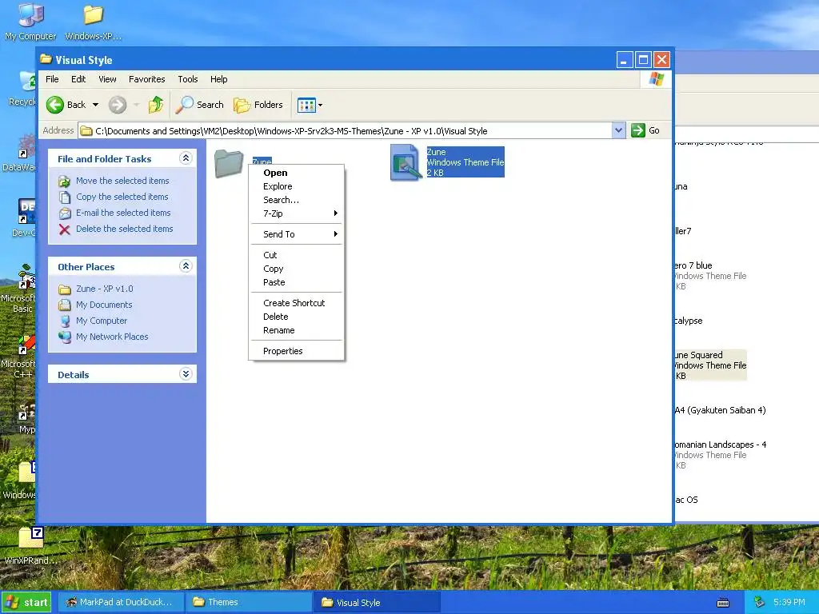Open the Favorites menu
The image size is (819, 614).
click(x=147, y=79)
